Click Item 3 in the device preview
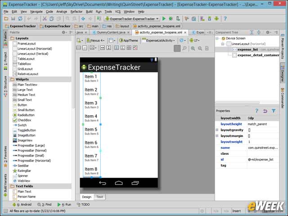This screenshot has width=288, height=216. coord(91,103)
